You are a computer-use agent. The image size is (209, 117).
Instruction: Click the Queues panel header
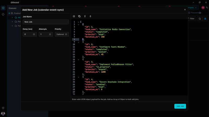[x=12, y=8]
